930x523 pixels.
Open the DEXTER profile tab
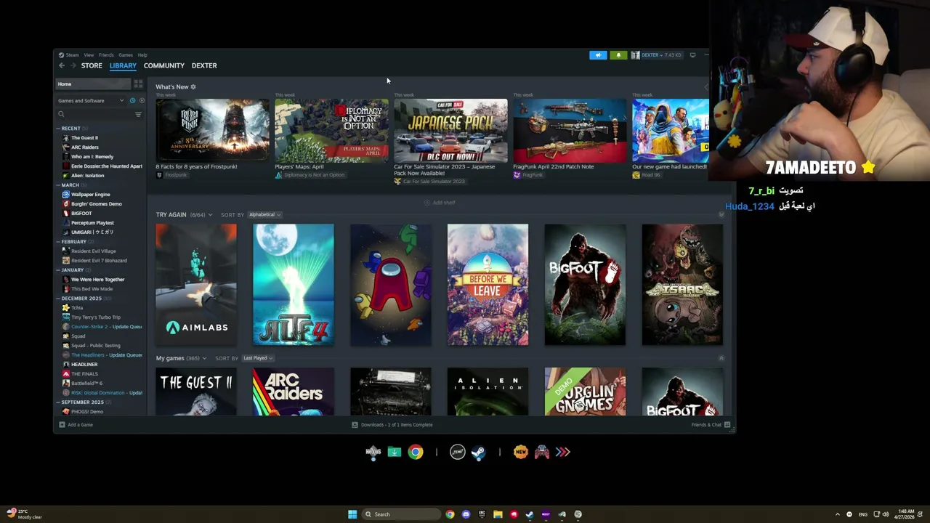click(204, 65)
